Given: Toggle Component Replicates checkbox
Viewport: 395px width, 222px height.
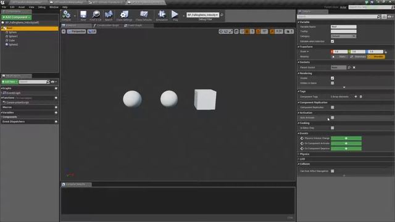Looking at the screenshot, I should (x=333, y=107).
